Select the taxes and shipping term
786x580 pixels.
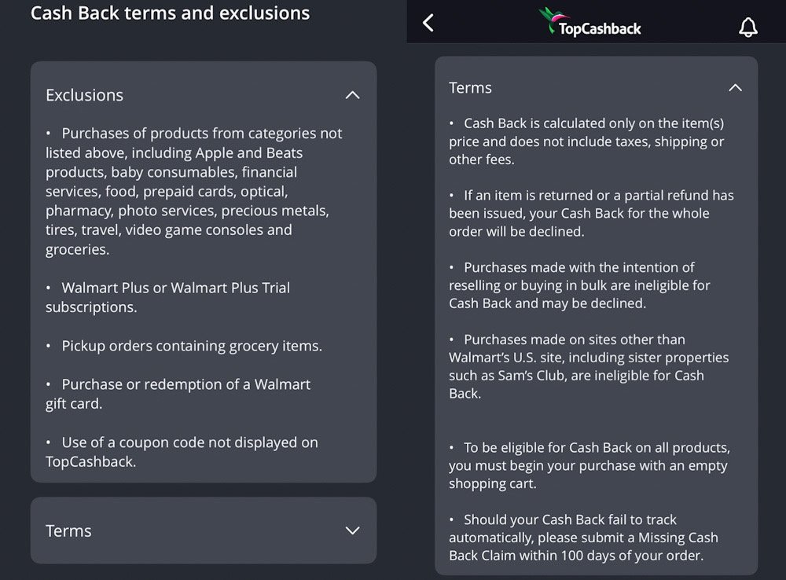pos(587,141)
